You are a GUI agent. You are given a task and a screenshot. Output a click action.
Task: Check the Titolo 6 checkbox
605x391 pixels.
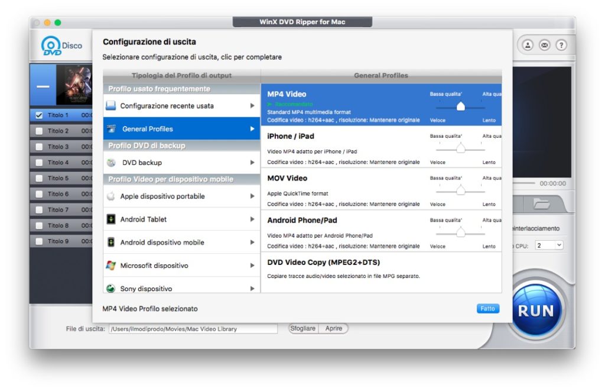(39, 194)
